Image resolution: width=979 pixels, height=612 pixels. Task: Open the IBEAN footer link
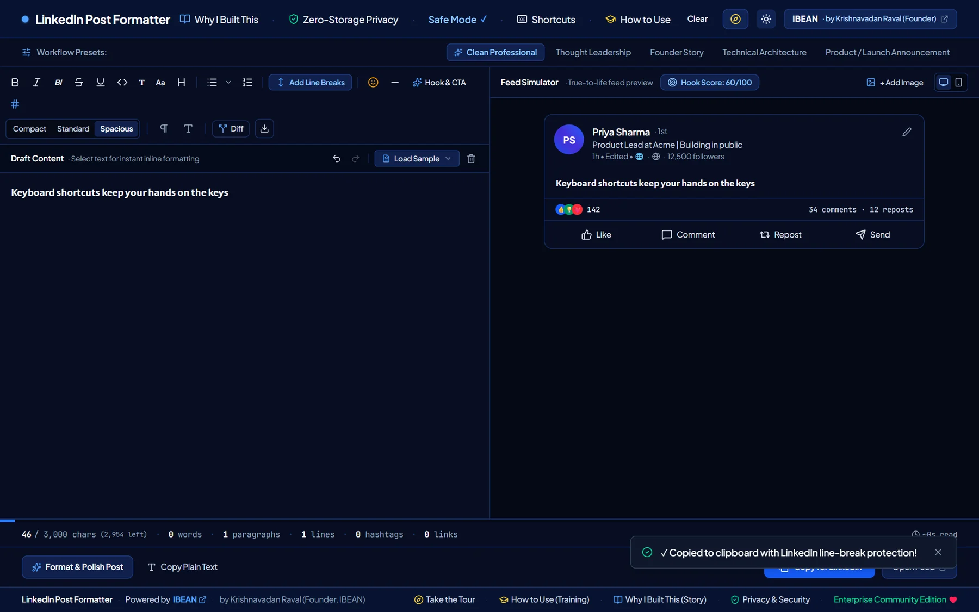click(189, 599)
